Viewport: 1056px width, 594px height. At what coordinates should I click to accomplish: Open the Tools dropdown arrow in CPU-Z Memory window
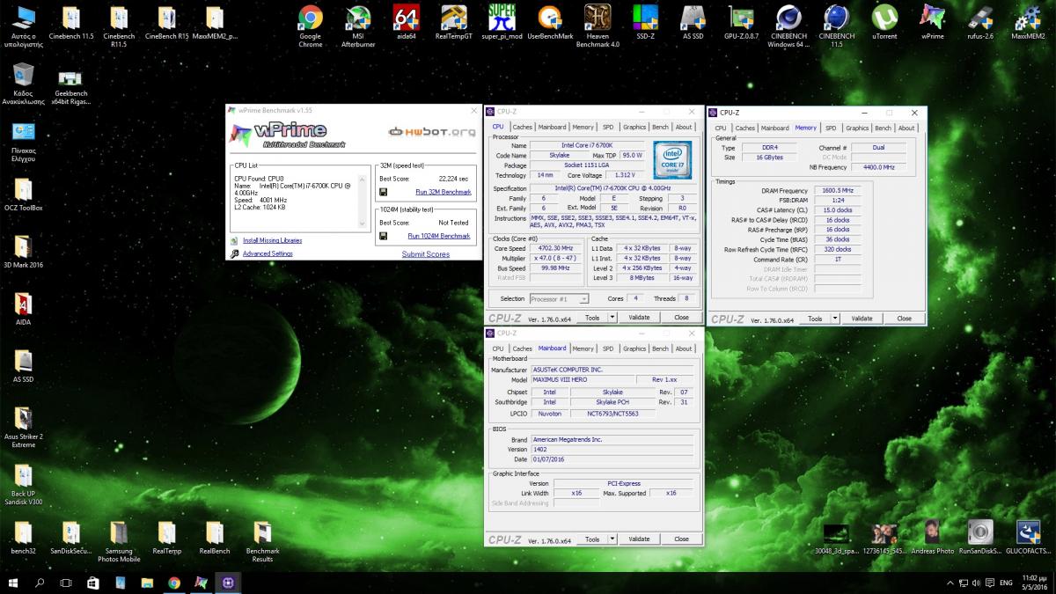(x=833, y=319)
